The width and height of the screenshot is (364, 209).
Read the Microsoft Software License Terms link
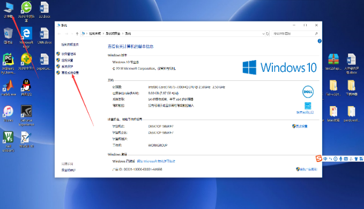[x=156, y=161]
